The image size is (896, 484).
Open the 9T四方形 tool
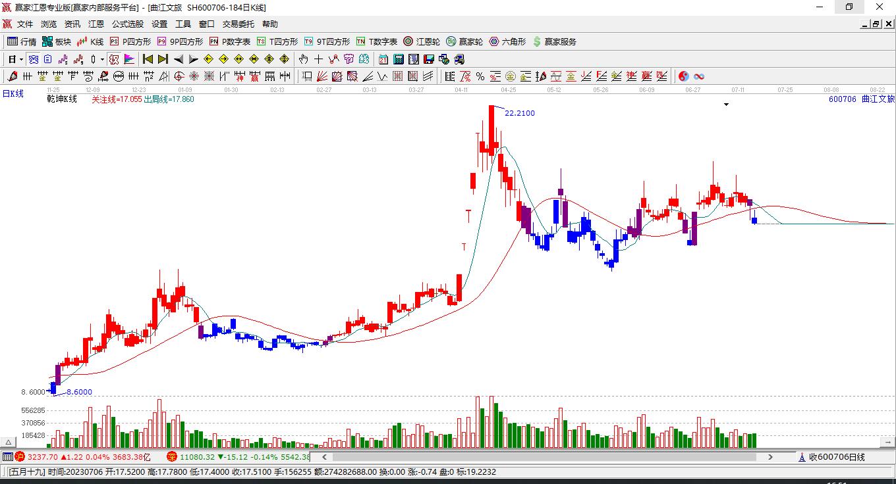click(327, 41)
